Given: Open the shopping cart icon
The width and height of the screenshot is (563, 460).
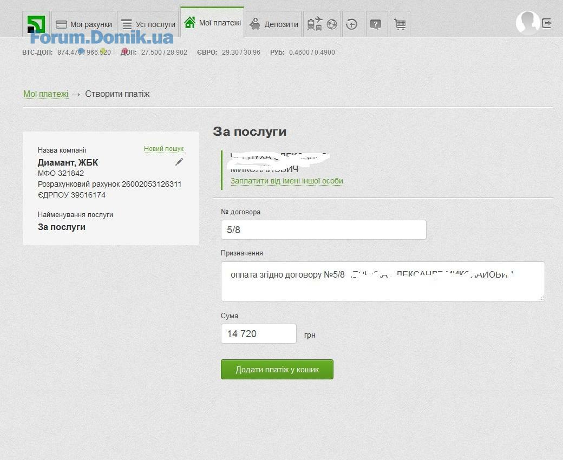Looking at the screenshot, I should (400, 24).
